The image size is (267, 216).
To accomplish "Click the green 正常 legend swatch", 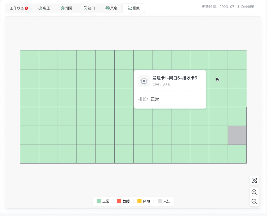I will click(x=99, y=201).
